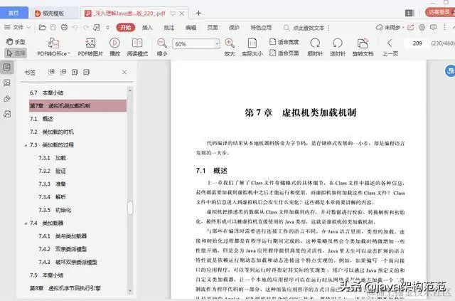
Task: Open rotate document tool (旋转文档)
Action: tap(363, 47)
